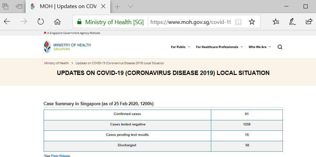Click the Ministry of Health logo

(x=67, y=47)
